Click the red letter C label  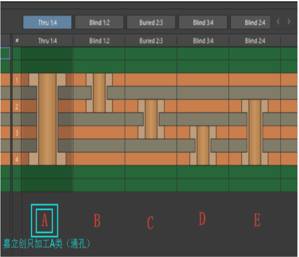(150, 222)
